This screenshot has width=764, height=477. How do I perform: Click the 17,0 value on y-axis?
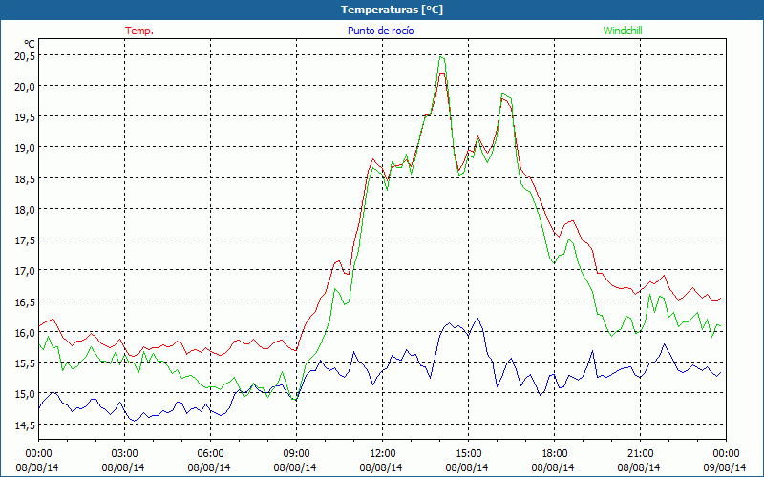coord(25,271)
